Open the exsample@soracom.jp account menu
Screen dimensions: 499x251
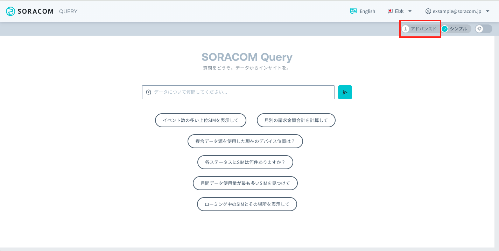(457, 11)
